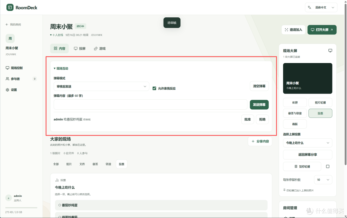This screenshot has height=218, width=347.
Task: Click the storage usage bar above 275 KB
Action: tap(21, 208)
